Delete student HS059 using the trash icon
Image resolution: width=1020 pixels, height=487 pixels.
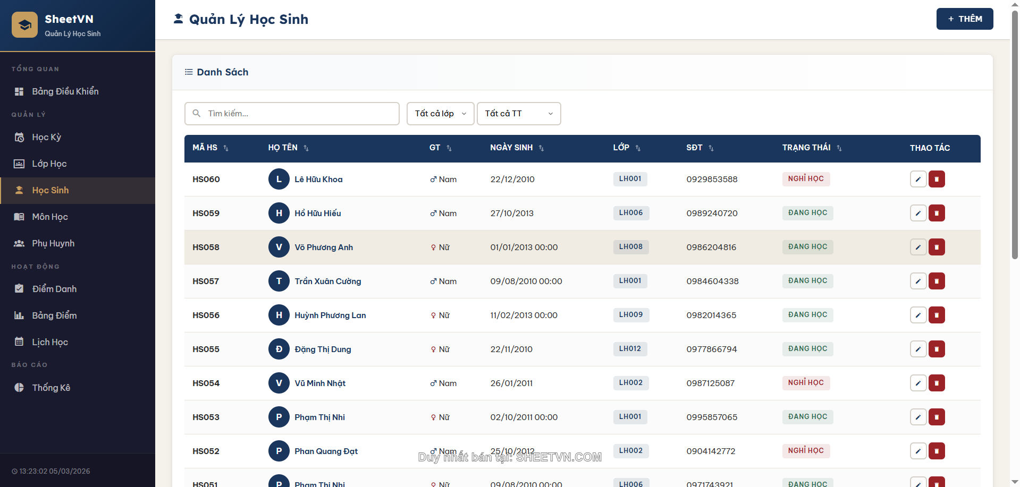pyautogui.click(x=937, y=213)
